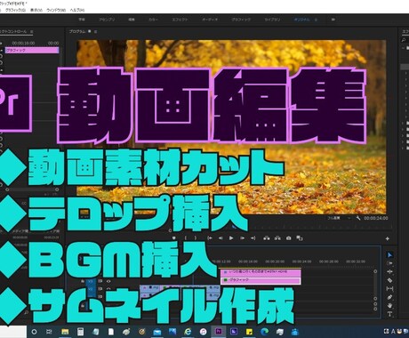Add a marker in Program monitor
This screenshot has width=409, height=338.
tap(174, 238)
